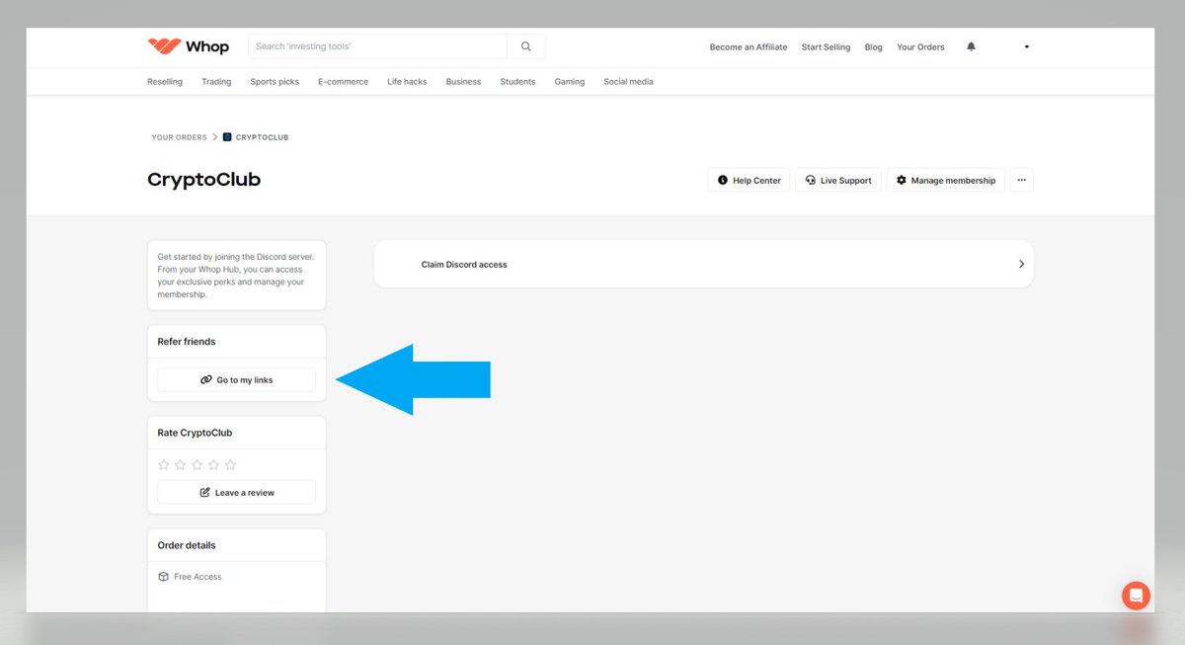Rate CryptoClub two stars
This screenshot has width=1185, height=645.
point(181,464)
